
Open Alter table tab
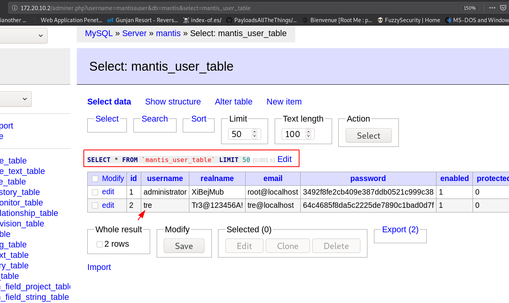(x=234, y=102)
